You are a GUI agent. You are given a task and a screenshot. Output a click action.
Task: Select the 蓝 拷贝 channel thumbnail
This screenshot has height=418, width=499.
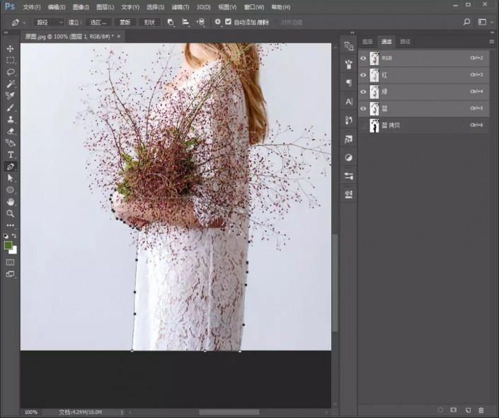coord(374,125)
